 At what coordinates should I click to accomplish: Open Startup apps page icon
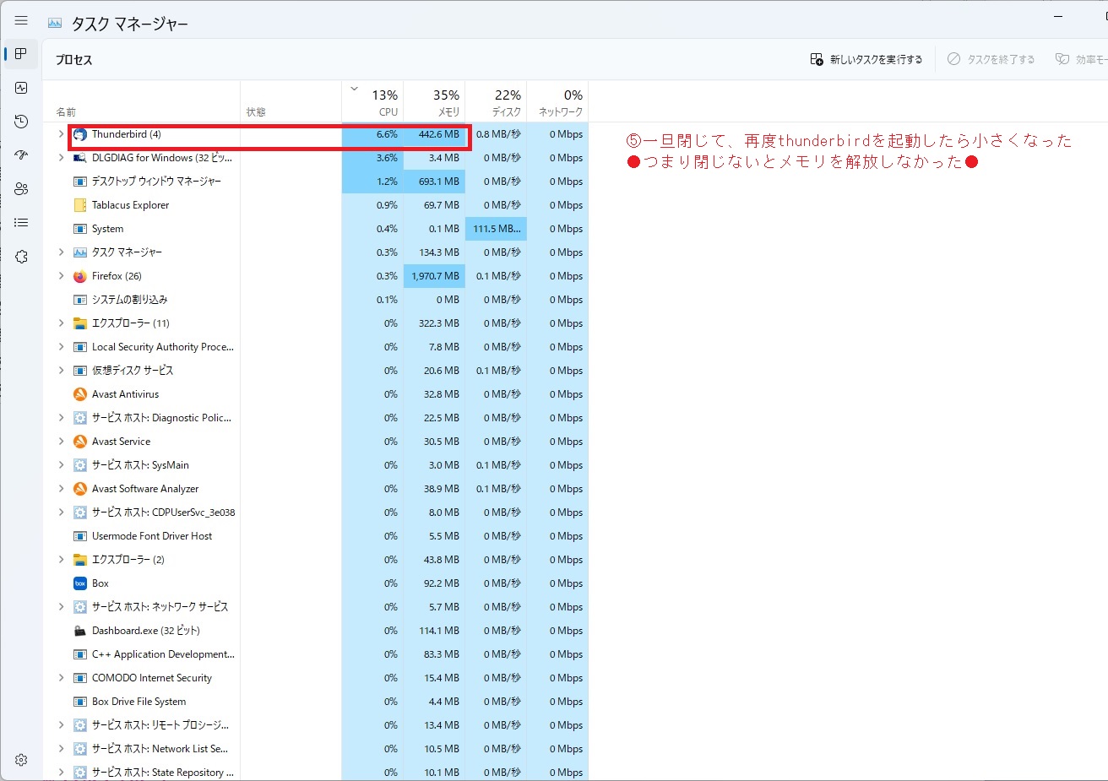[21, 155]
